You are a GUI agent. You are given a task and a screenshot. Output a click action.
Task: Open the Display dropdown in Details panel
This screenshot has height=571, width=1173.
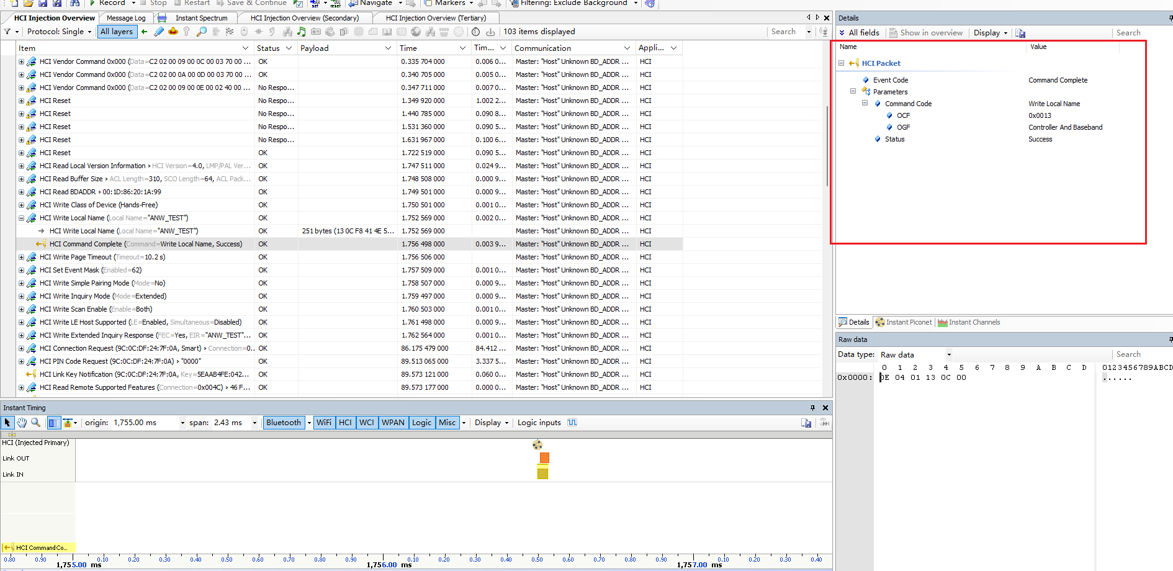tap(991, 33)
